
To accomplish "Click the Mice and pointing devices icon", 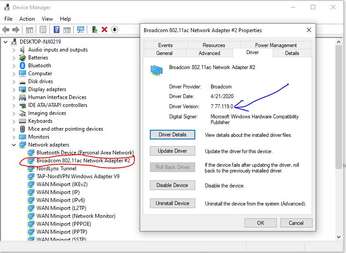I will pos(22,129).
